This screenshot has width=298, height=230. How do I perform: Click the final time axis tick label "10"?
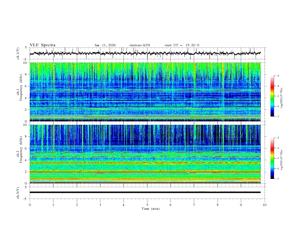(265, 205)
